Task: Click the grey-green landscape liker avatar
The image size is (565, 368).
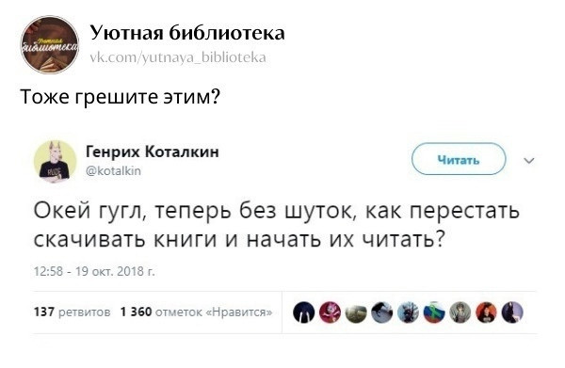Action: pyautogui.click(x=356, y=312)
